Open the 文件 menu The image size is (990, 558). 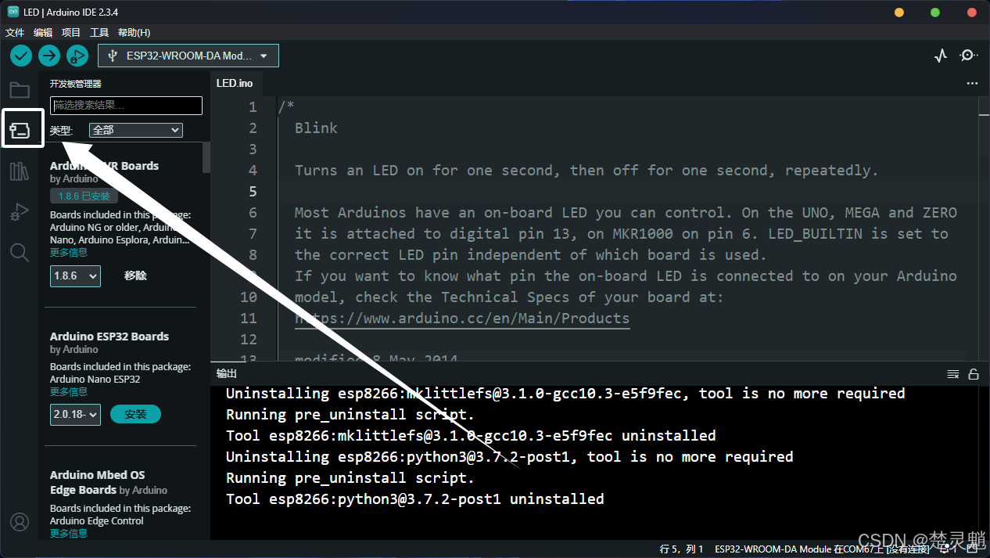(15, 33)
